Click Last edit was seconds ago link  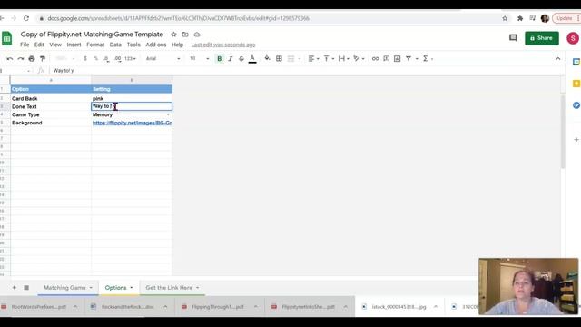point(223,45)
